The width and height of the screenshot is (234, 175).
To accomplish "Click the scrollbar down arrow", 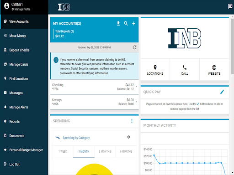I will pyautogui.click(x=232, y=173).
